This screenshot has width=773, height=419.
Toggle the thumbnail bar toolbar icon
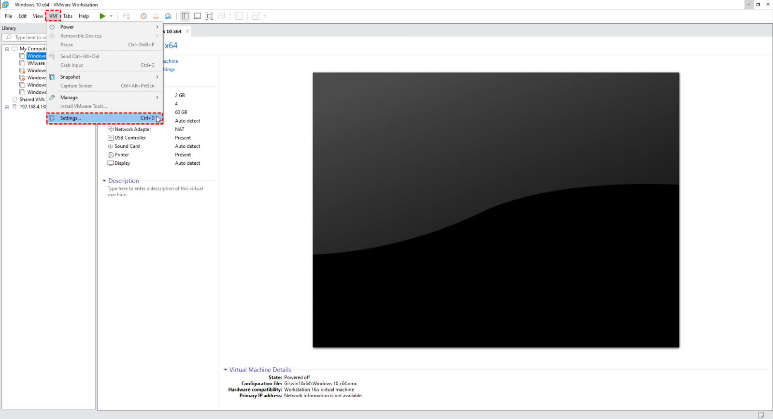[197, 16]
